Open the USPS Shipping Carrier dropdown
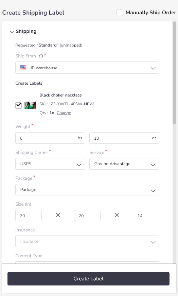Screen dimensions: 178x296 click(50, 164)
